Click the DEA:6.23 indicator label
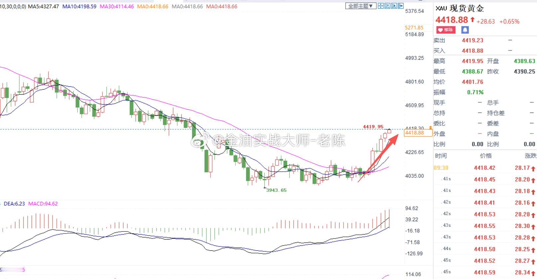 click(x=14, y=204)
